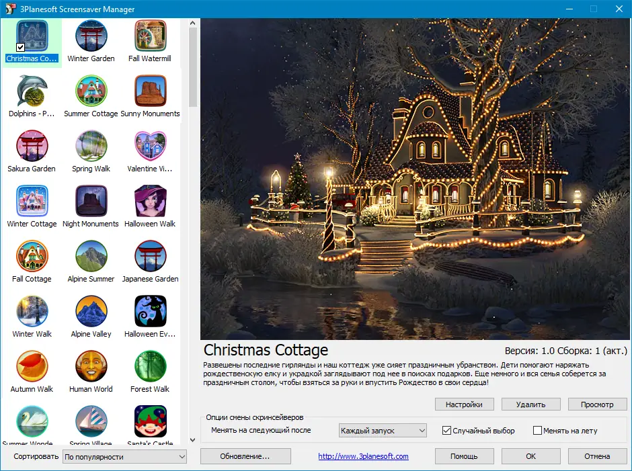
Task: Click the screensaver list scroll-down arrow
Action: point(193,440)
